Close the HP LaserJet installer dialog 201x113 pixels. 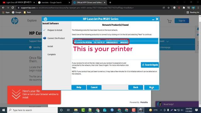(x=157, y=19)
